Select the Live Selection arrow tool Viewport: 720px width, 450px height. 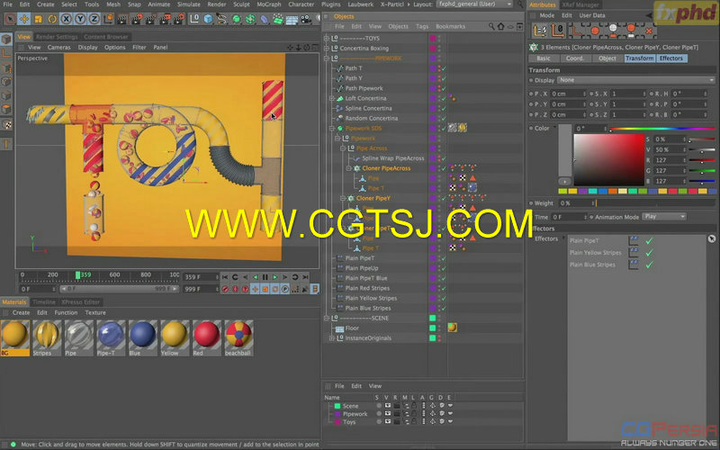pos(10,19)
